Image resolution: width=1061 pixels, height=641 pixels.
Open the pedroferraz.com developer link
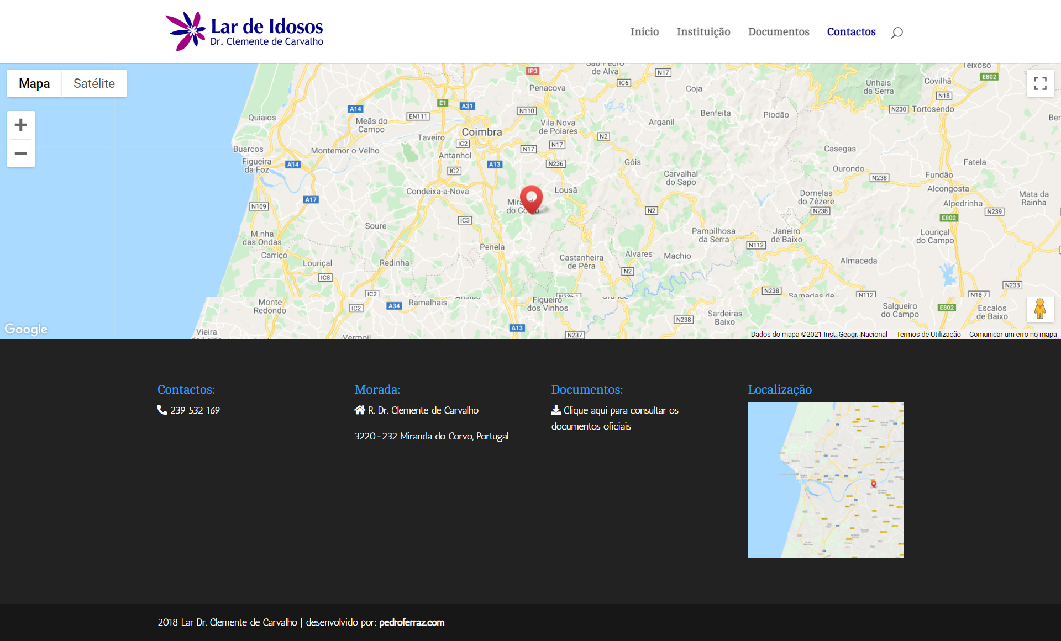pos(411,622)
